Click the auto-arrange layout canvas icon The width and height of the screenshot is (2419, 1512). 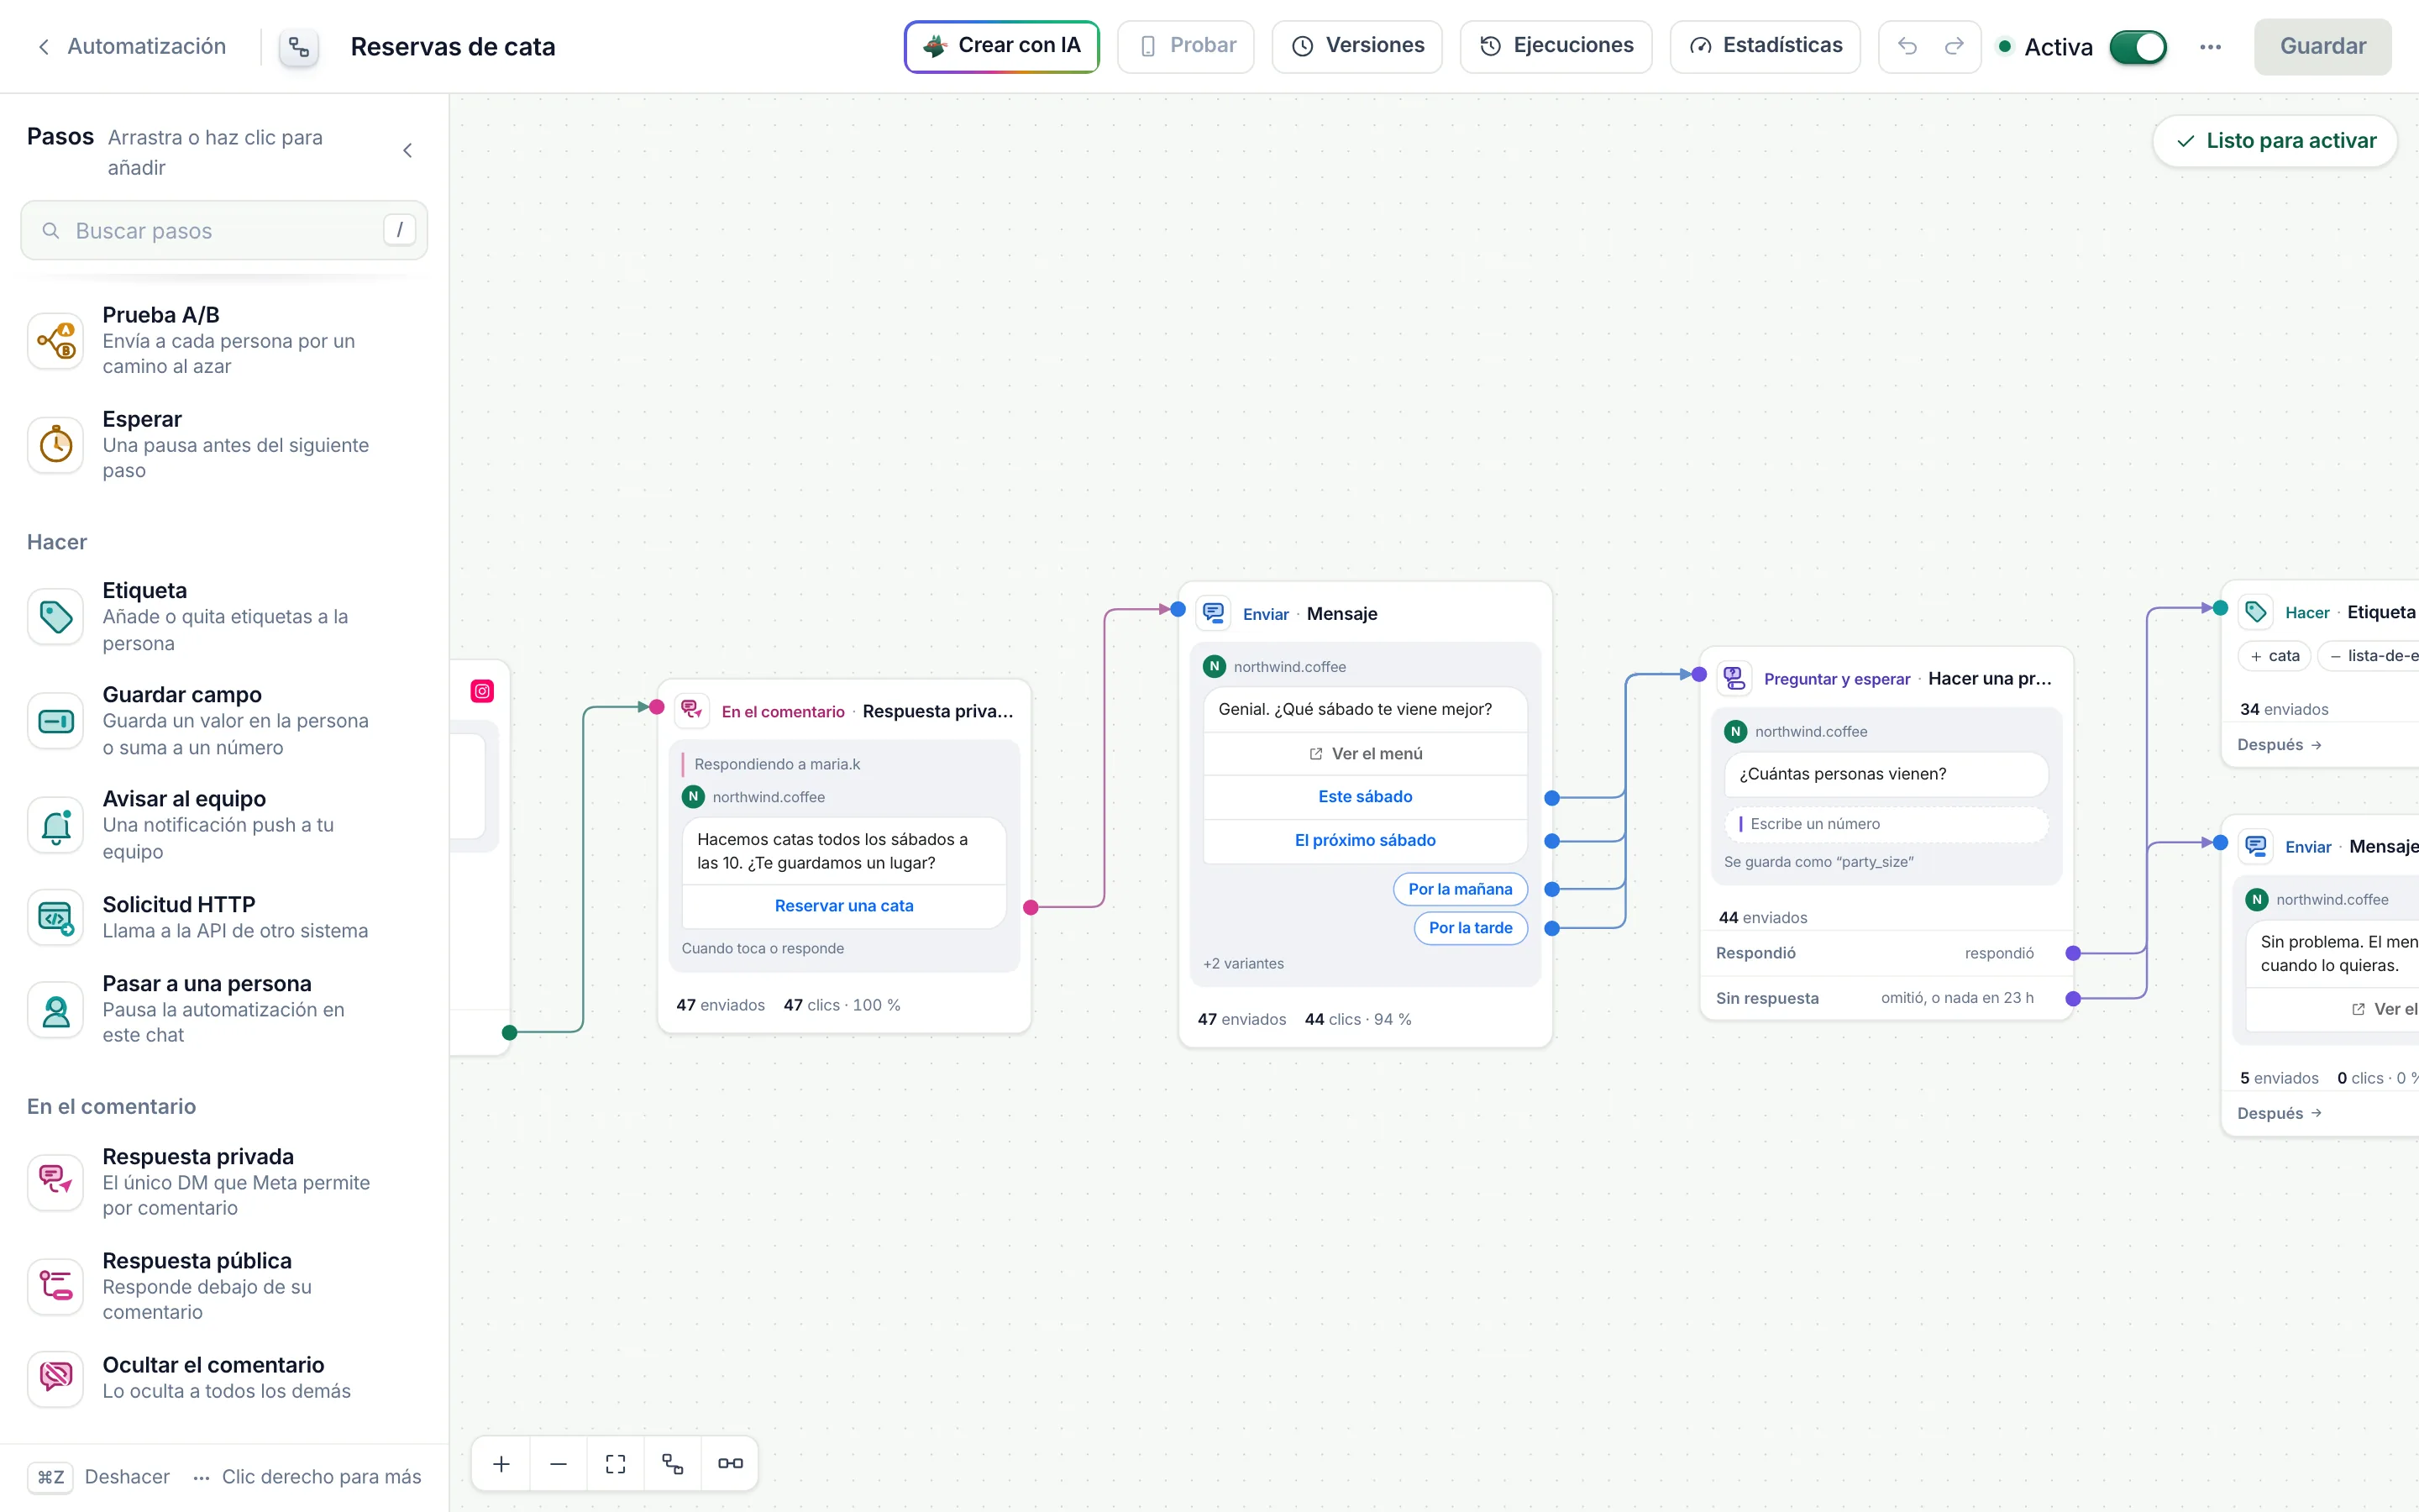pos(673,1464)
